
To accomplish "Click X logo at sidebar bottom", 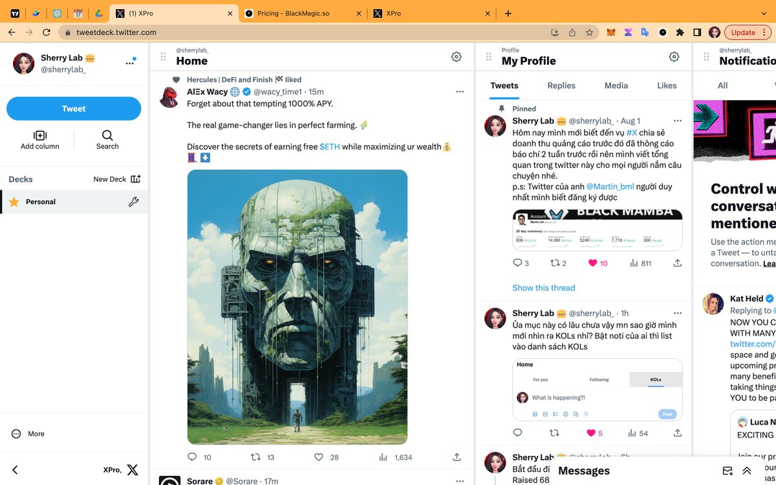I will (x=133, y=470).
